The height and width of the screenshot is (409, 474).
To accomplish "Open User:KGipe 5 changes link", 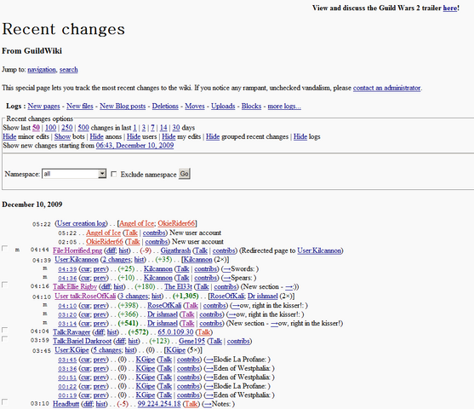I will click(107, 350).
